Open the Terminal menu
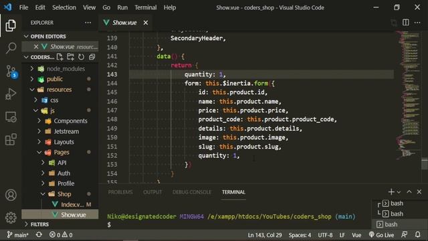428x241 pixels. pyautogui.click(x=146, y=7)
